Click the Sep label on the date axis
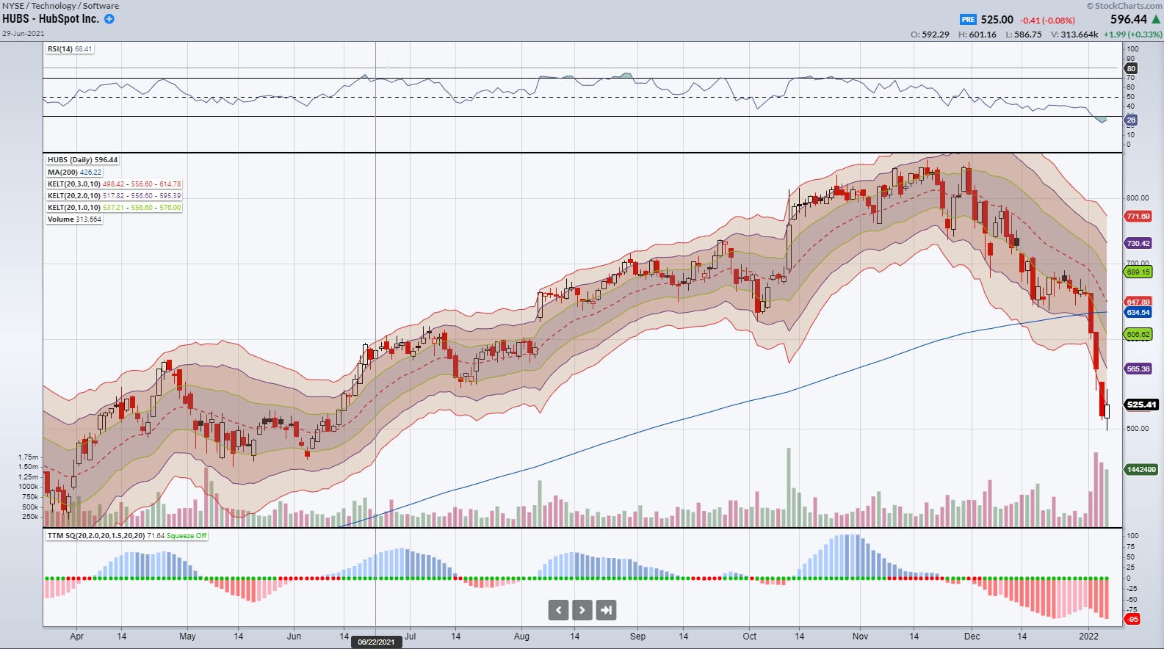Screen dimensions: 1164x649 (x=637, y=637)
